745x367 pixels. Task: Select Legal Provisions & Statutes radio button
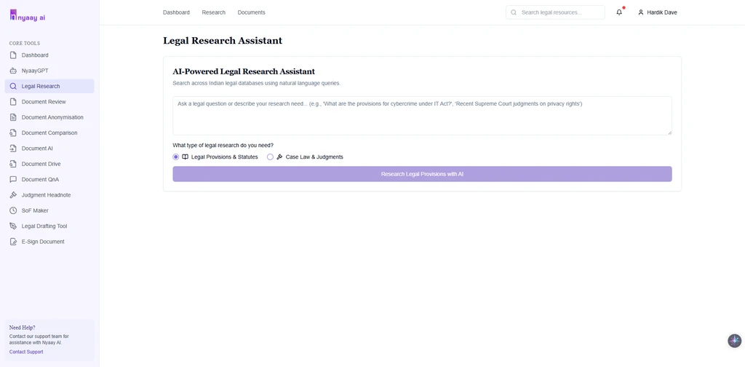pos(176,157)
